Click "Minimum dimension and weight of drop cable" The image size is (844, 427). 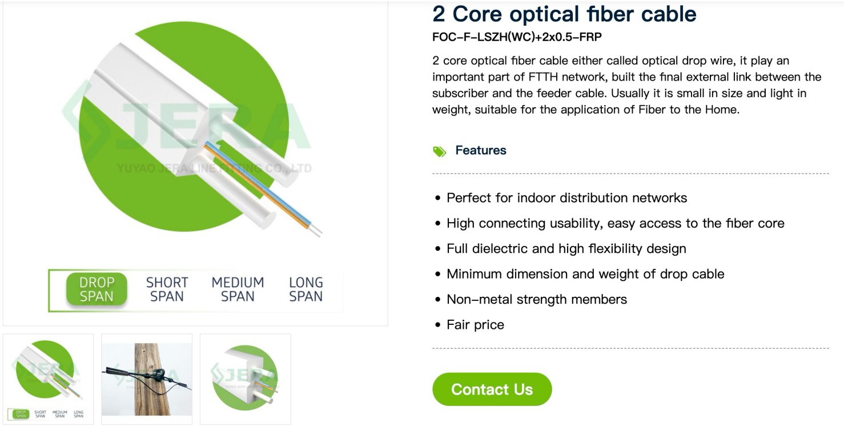click(585, 274)
